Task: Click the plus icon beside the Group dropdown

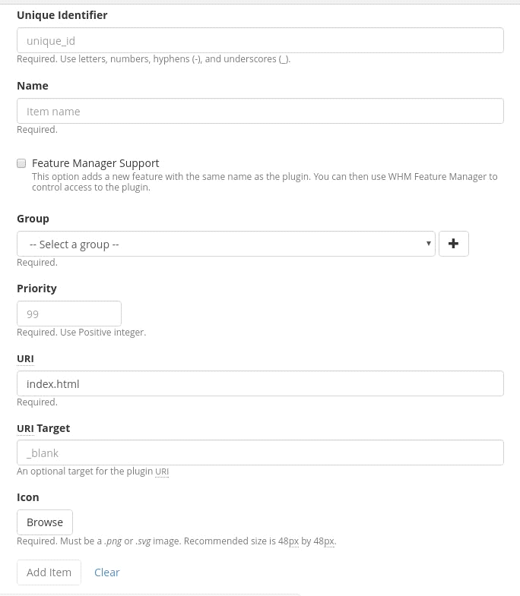Action: click(x=454, y=244)
